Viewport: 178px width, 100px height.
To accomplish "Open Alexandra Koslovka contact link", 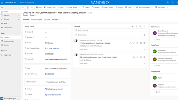I will (x=54, y=95).
